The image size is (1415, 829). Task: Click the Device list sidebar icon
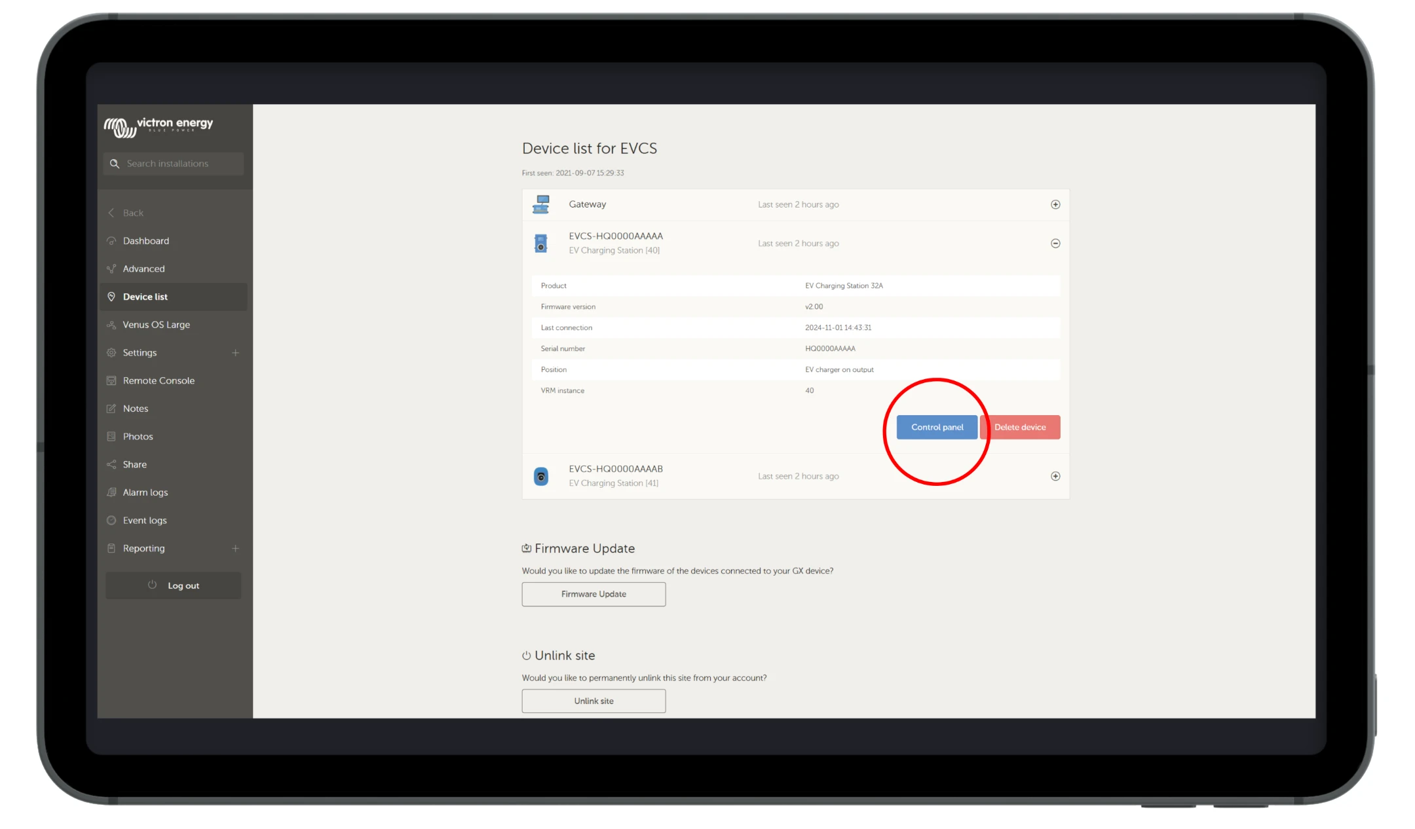click(x=111, y=296)
